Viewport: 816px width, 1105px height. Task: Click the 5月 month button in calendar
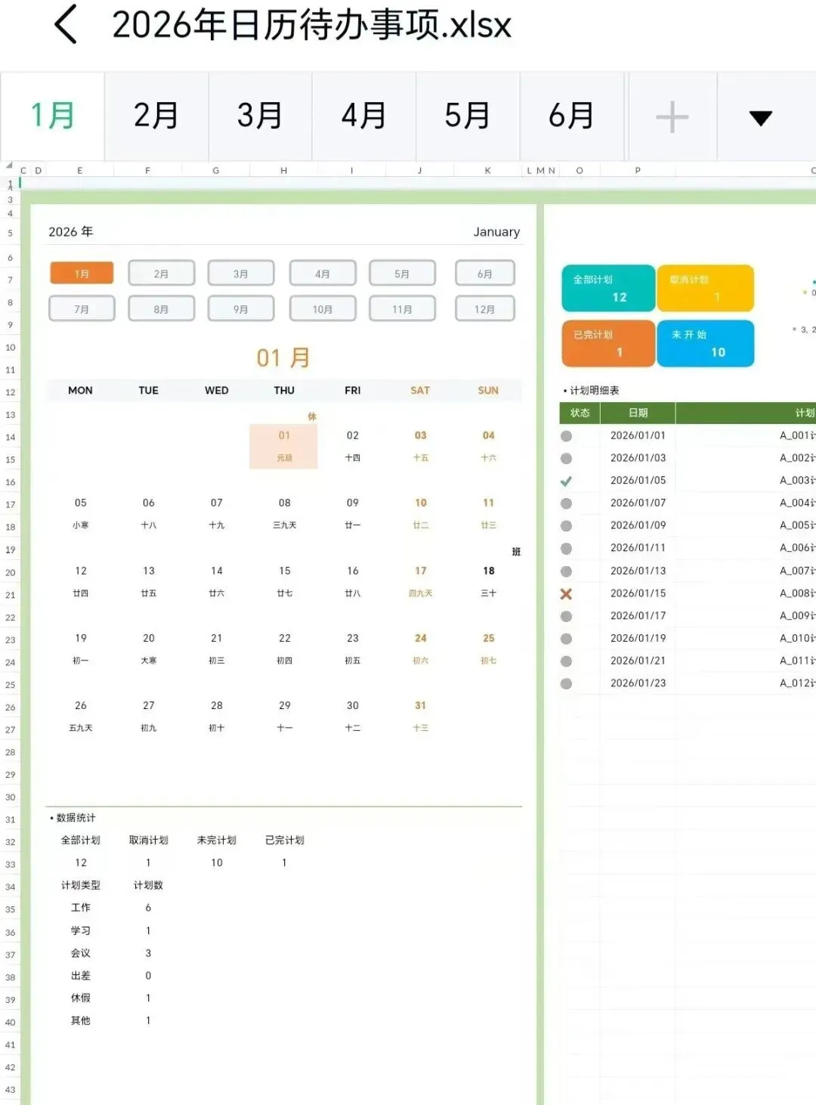pos(402,273)
